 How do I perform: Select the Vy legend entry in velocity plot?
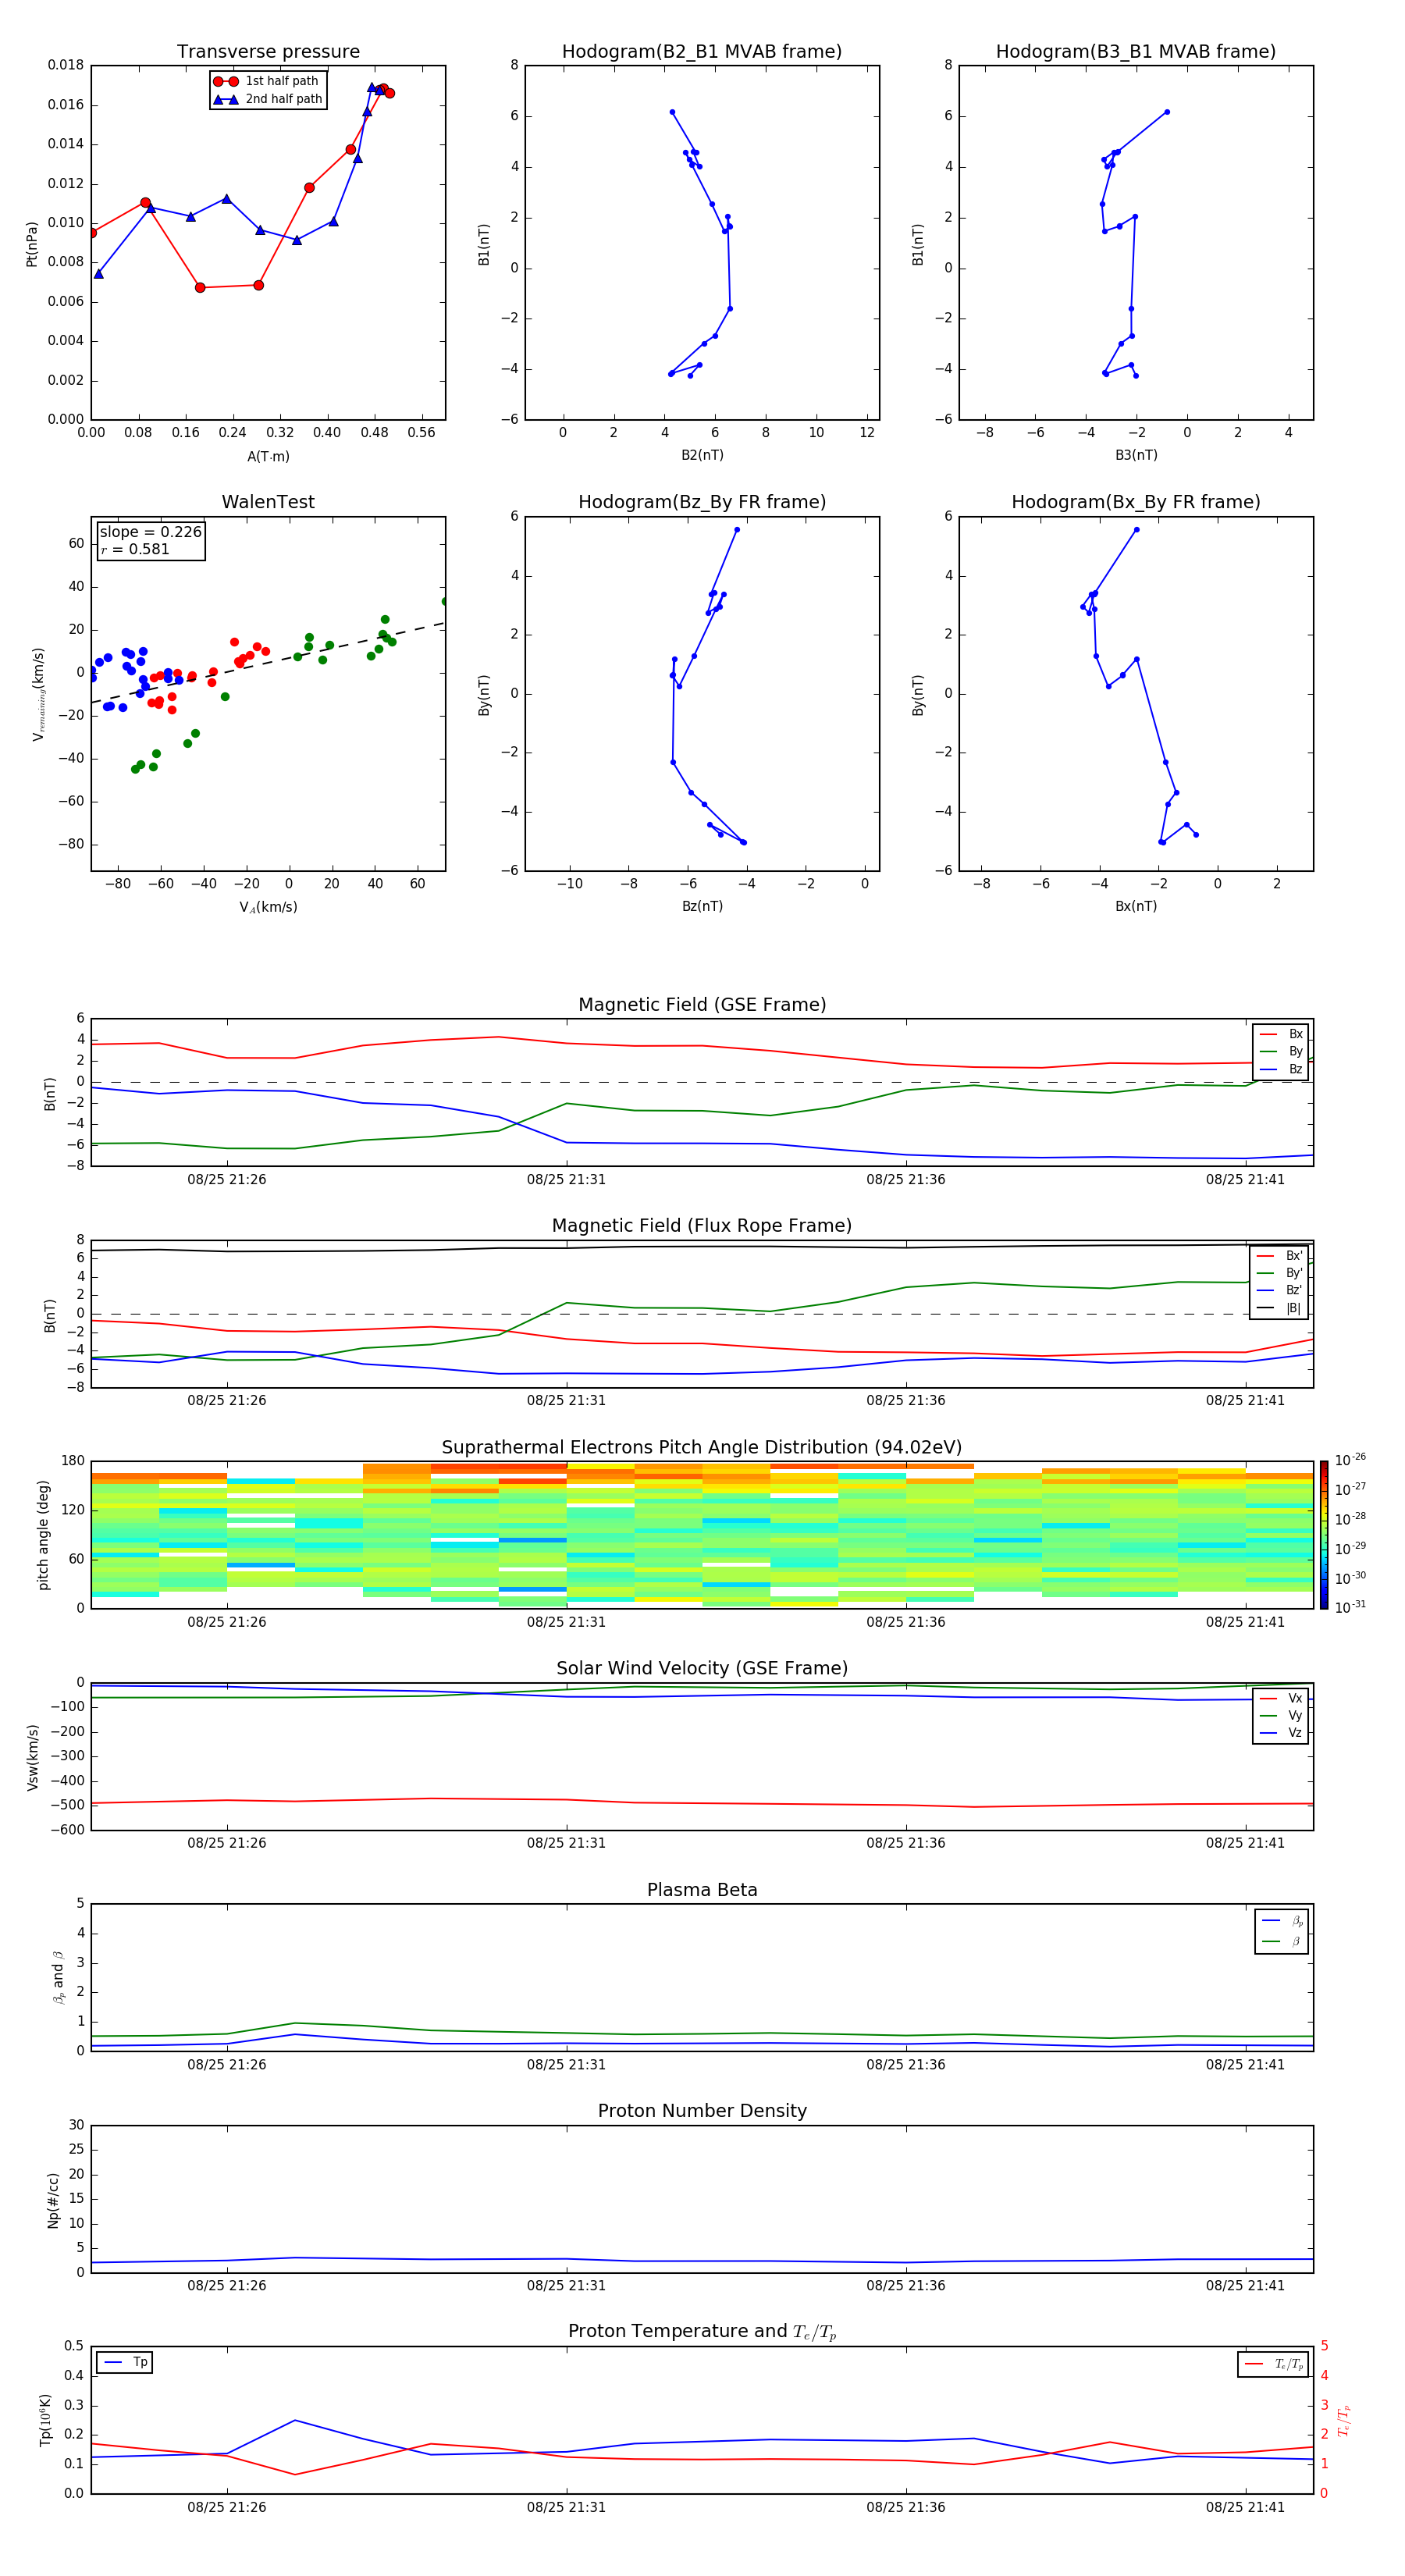coord(1281,1716)
